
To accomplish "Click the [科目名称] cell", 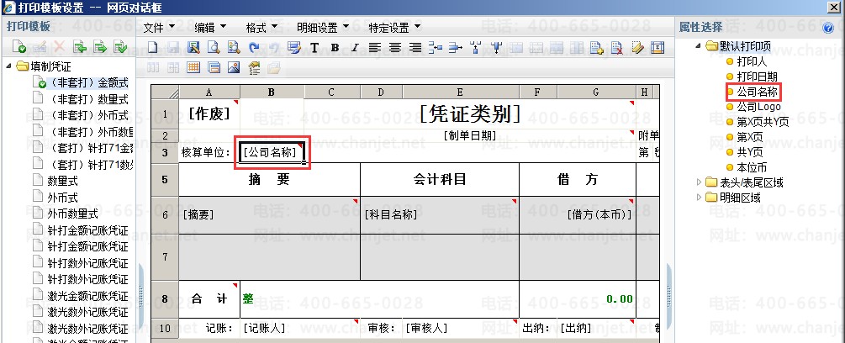I will click(440, 215).
